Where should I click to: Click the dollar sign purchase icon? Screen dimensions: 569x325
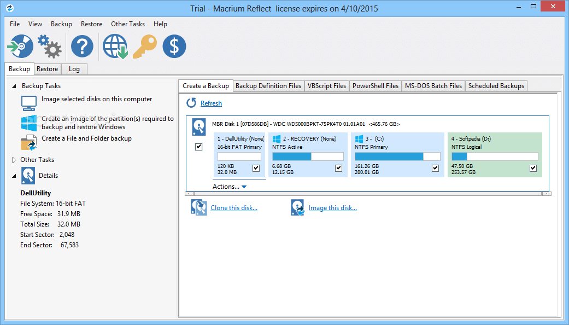pos(174,47)
